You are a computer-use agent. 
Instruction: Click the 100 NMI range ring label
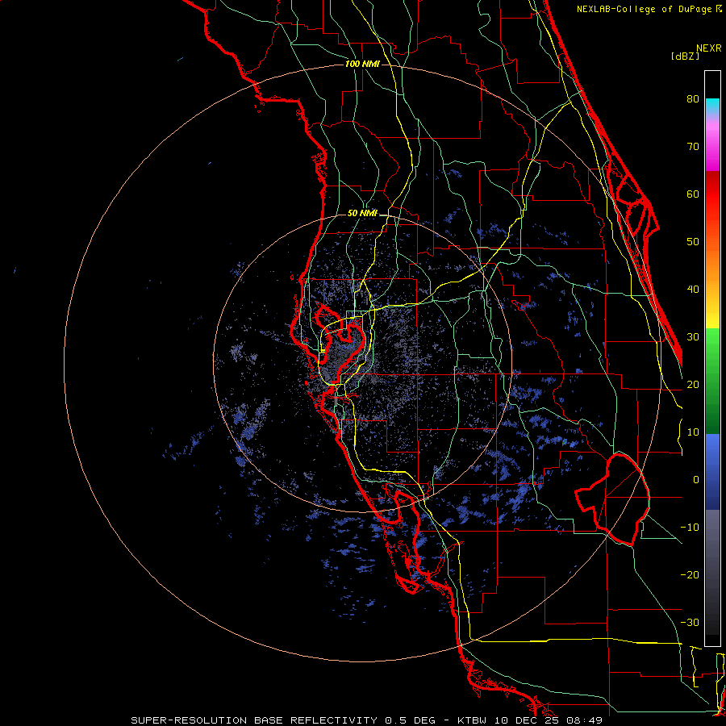(362, 64)
